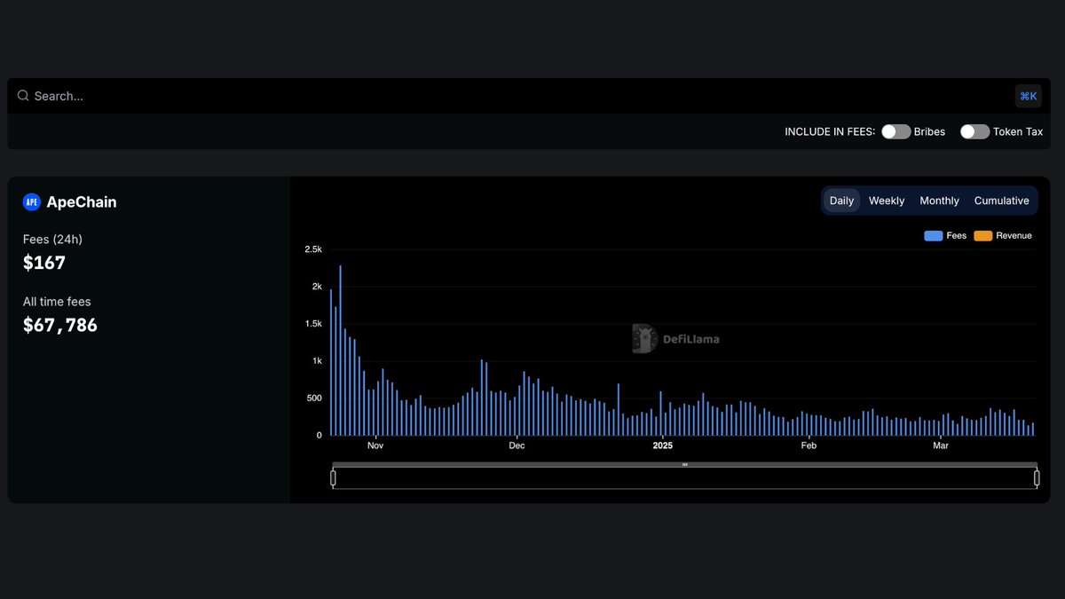Enable the Bribes toggle
The width and height of the screenshot is (1065, 599).
pyautogui.click(x=896, y=131)
